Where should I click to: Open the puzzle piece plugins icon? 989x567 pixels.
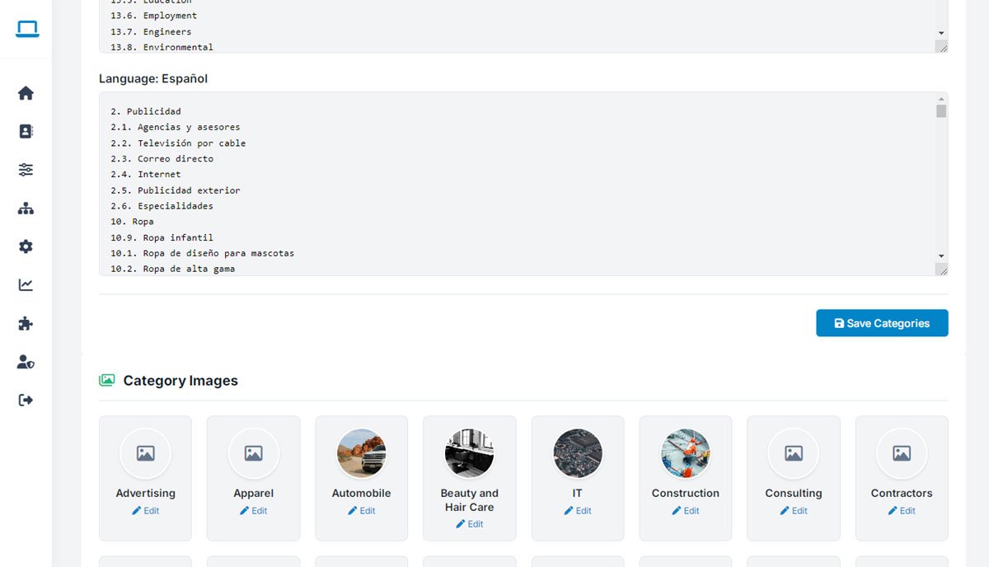coord(26,323)
